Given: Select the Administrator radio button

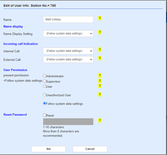Looking at the screenshot, I should (45, 76).
